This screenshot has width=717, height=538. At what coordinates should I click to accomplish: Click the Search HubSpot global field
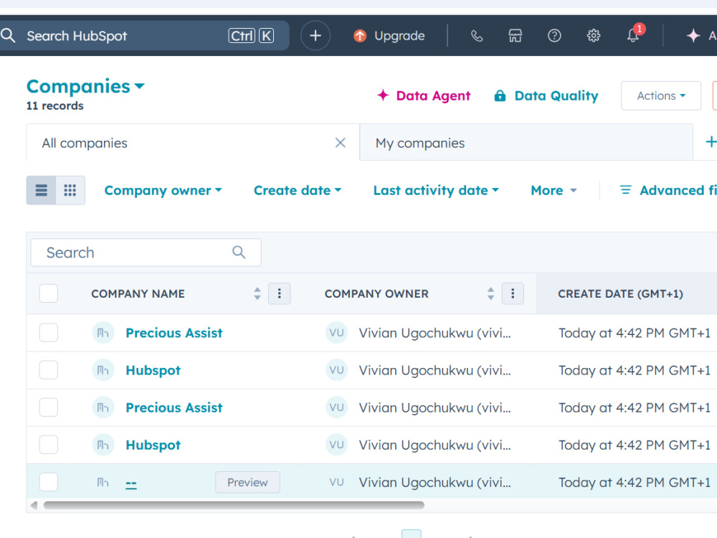coord(144,36)
